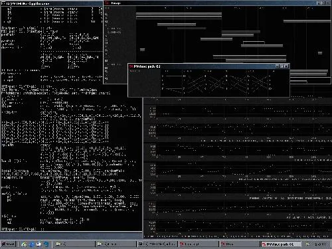Click the console icon in command prompt title bar
The height and width of the screenshot is (249, 332).
coord(3,3)
